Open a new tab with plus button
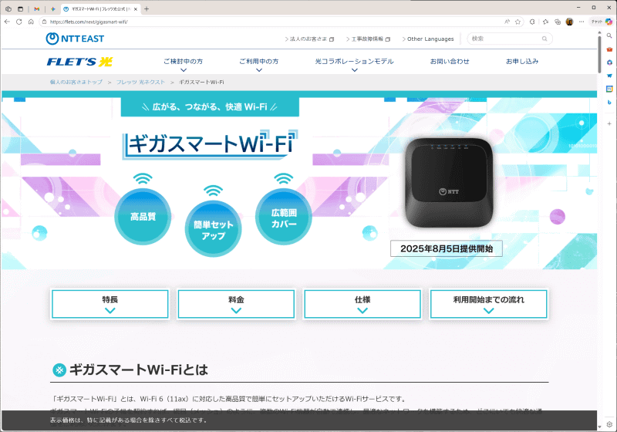The height and width of the screenshot is (432, 617). coord(147,8)
